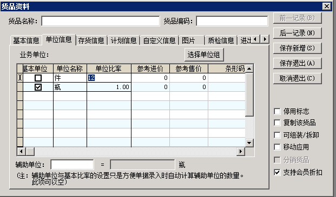Open the 质检信息 tab
This screenshot has height=197, width=336.
[221, 40]
